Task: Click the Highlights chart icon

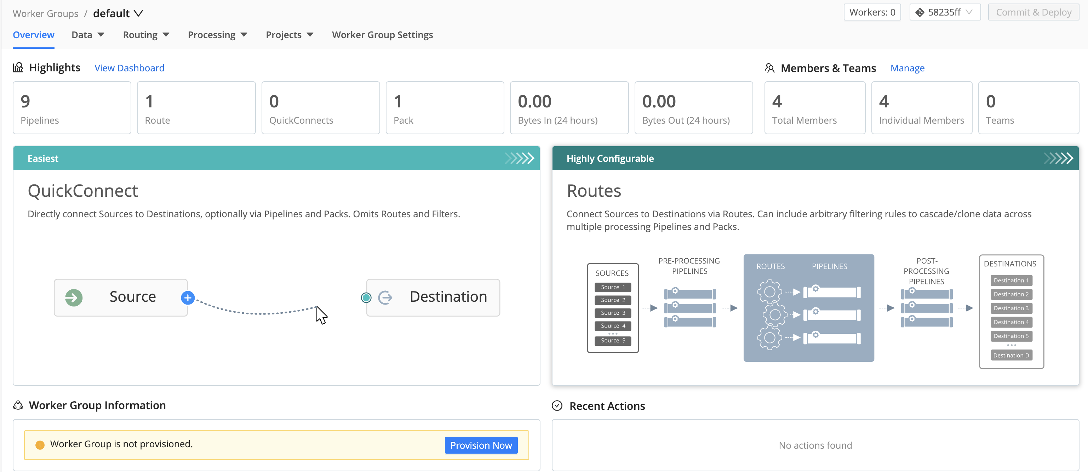Action: click(x=18, y=67)
